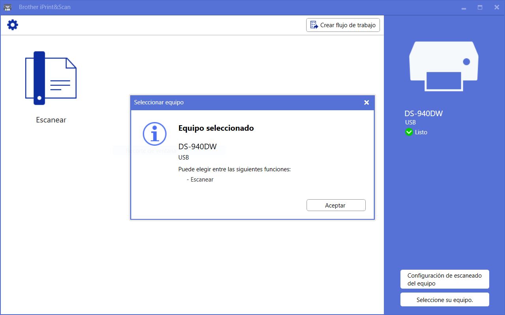The width and height of the screenshot is (505, 315).
Task: Click the DS-940DW model text in dialog
Action: tap(197, 146)
